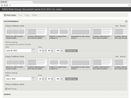Click the browser back arrow
This screenshot has height=98, width=131.
[x=2, y=5]
